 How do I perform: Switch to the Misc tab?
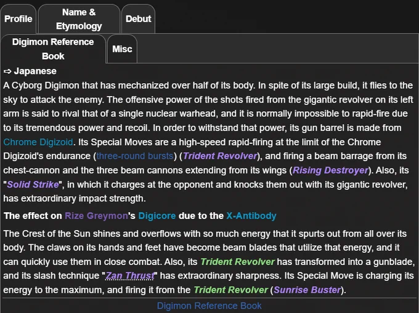[x=122, y=49]
